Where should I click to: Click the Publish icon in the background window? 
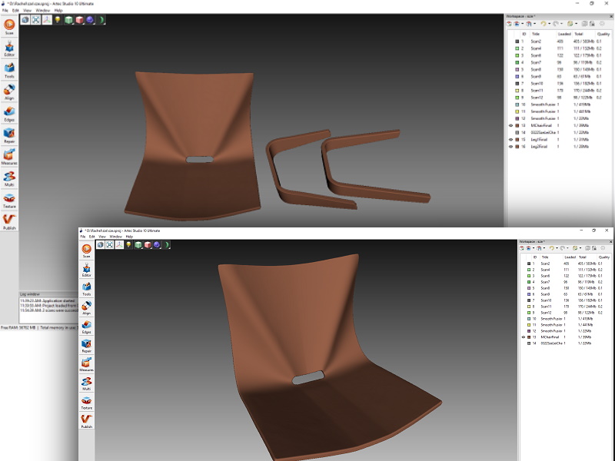click(x=9, y=221)
